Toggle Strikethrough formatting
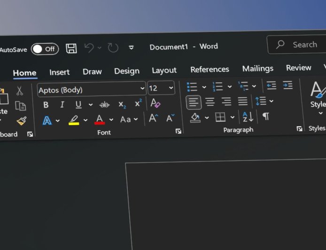The width and height of the screenshot is (326, 250). click(x=104, y=104)
